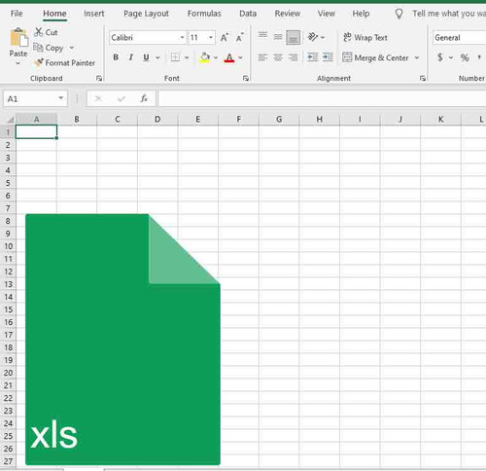This screenshot has height=471, width=486.
Task: Apply yellow fill color bucket
Action: pos(205,57)
